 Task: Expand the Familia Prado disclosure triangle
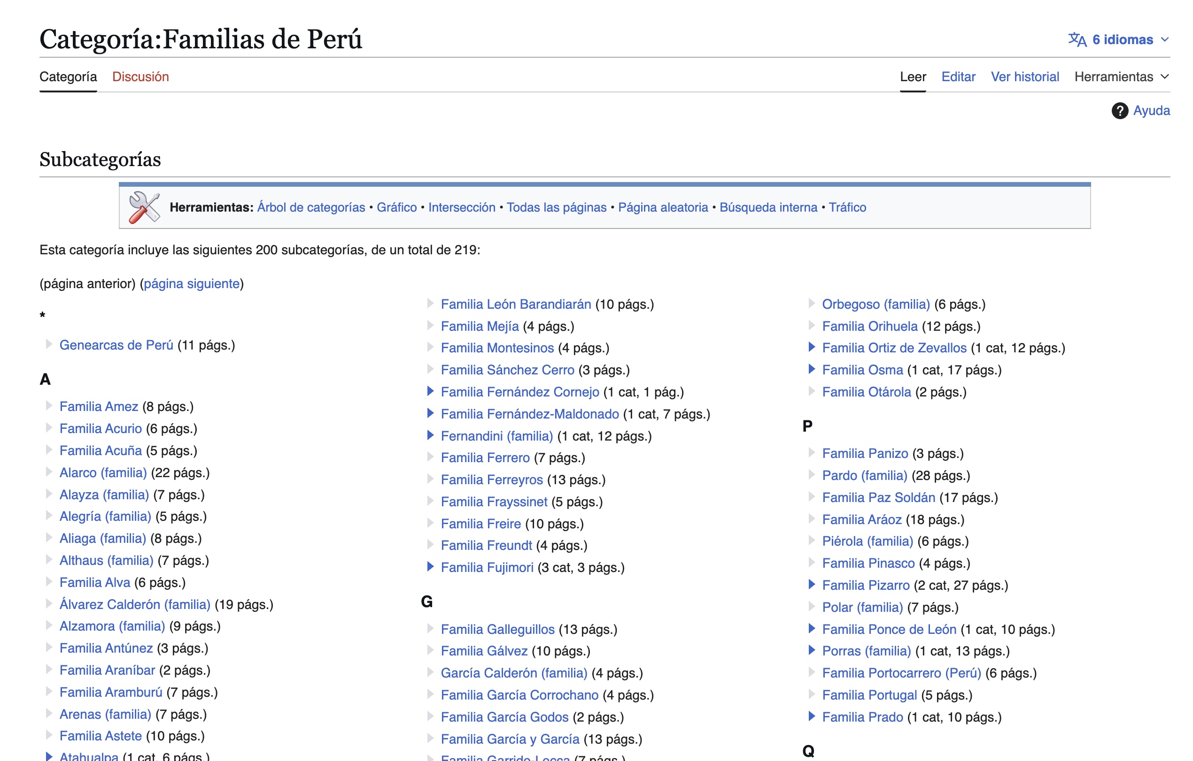click(812, 716)
